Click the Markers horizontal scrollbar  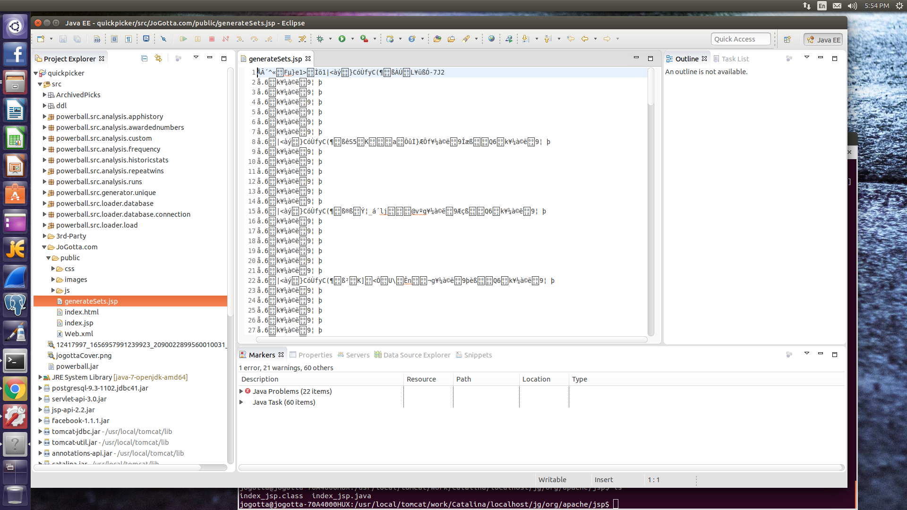[541, 467]
